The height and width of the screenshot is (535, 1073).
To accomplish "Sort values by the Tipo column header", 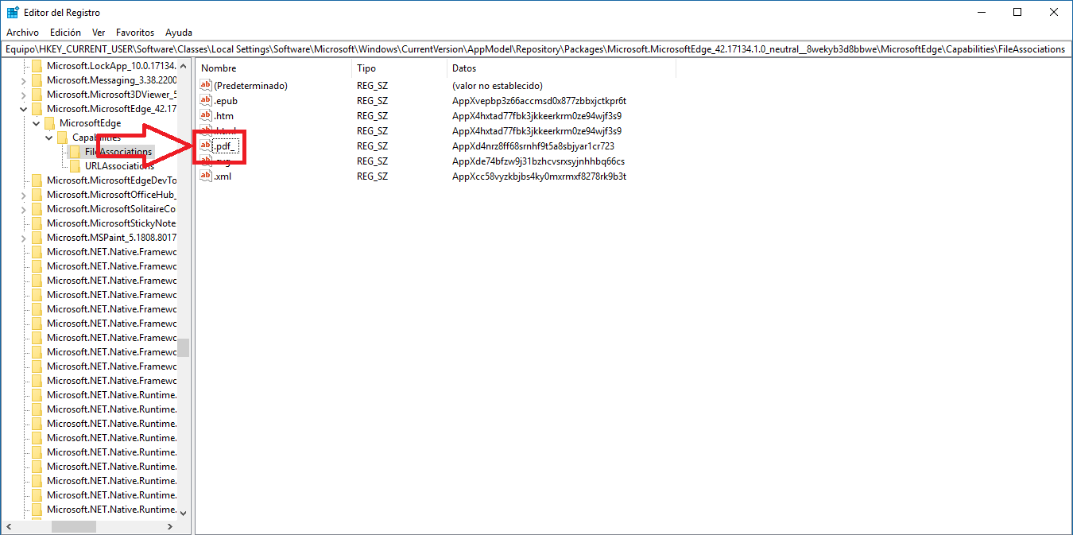I will (398, 68).
